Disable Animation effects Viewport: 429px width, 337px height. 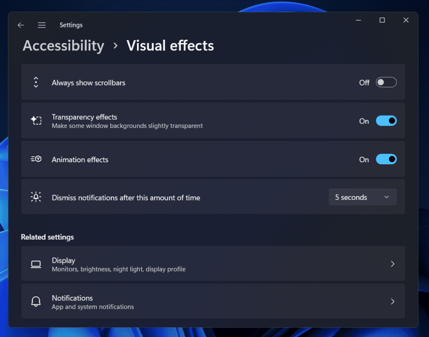(386, 159)
